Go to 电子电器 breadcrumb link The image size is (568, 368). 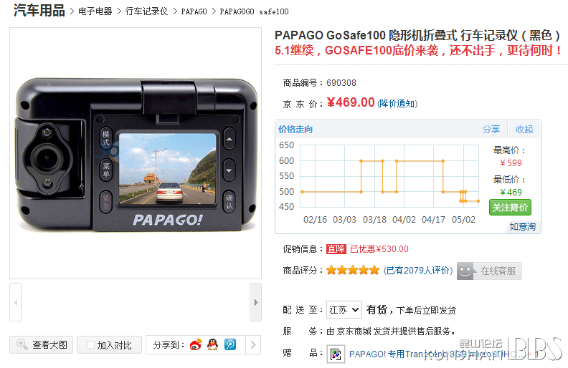[95, 11]
